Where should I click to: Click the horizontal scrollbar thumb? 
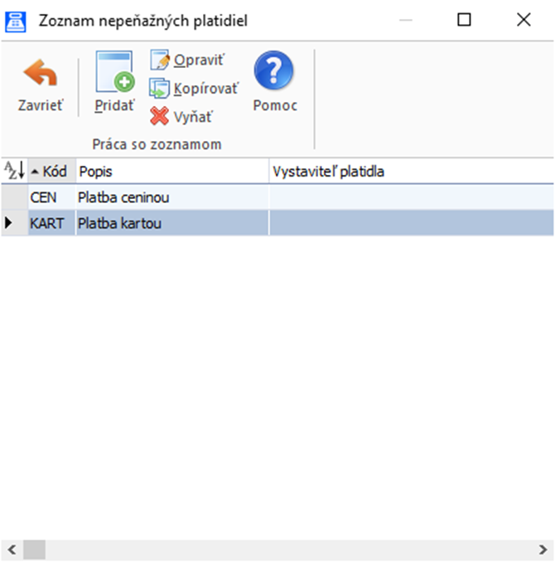point(34,550)
